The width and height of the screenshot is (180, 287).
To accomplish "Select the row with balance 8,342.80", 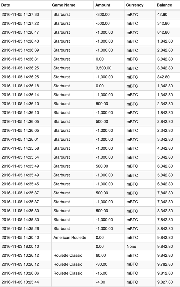I will coord(90,211).
